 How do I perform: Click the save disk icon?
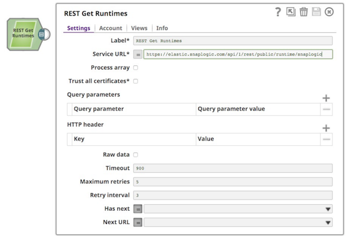tap(316, 12)
